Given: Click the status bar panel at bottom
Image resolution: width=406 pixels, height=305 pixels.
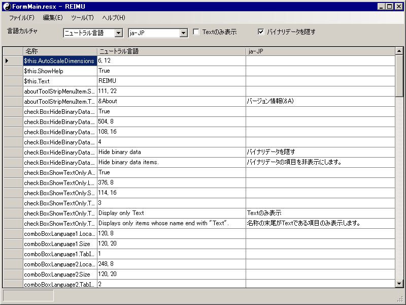Looking at the screenshot, I should [28, 295].
